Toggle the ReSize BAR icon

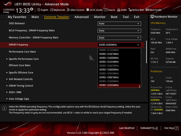pyautogui.click(x=130, y=10)
